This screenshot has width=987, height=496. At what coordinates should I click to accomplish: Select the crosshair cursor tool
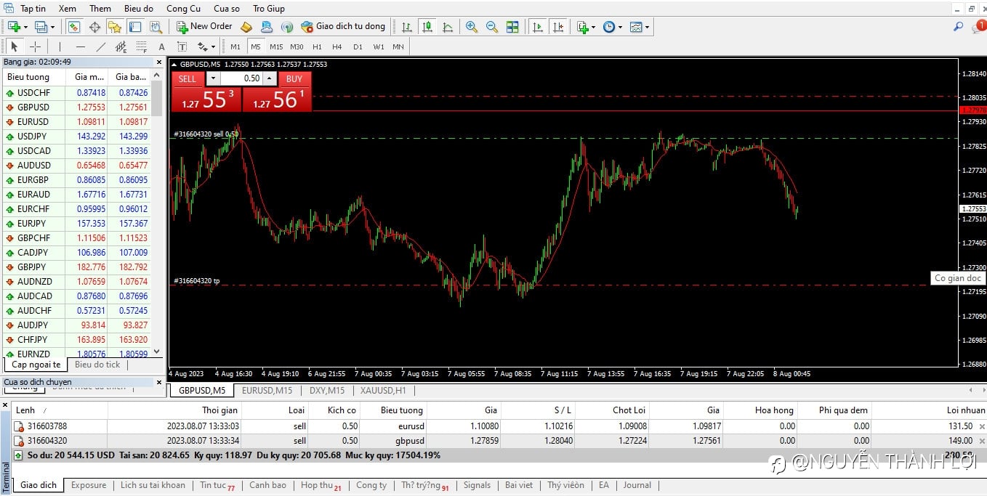[x=34, y=46]
